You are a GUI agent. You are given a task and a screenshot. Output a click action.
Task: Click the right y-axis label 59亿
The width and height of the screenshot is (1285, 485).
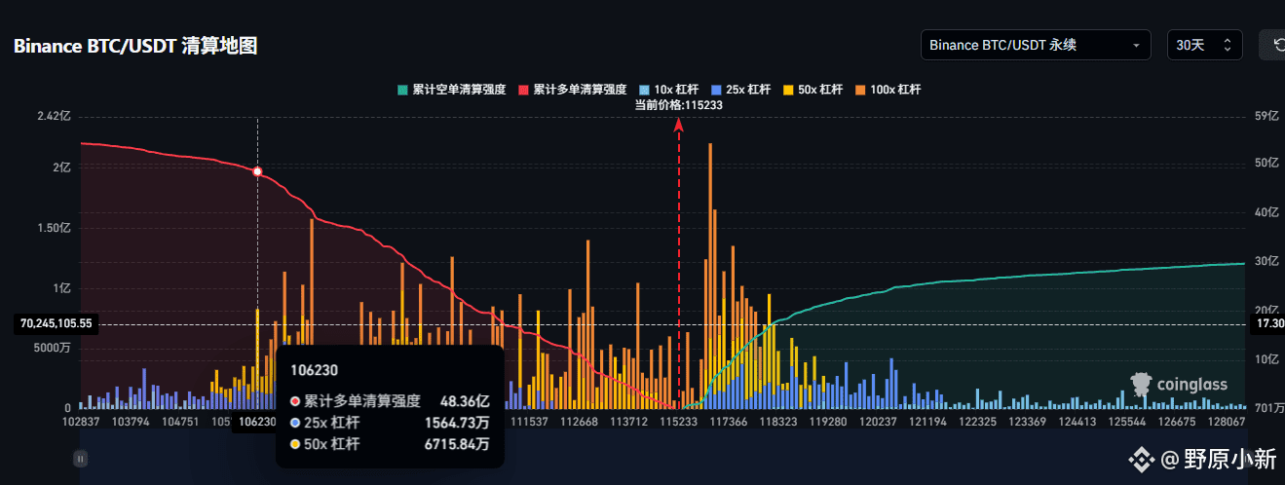coord(1265,116)
